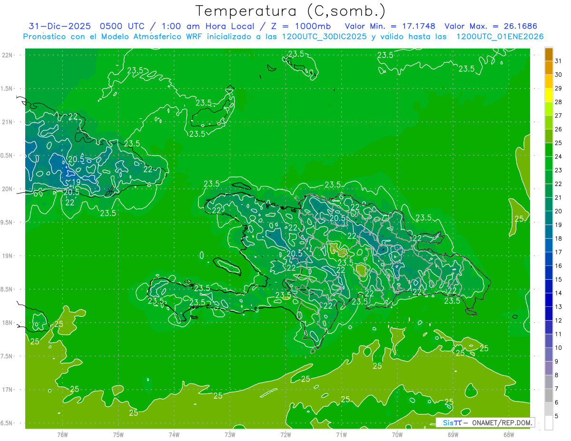Click the purple legend swatch between 9 and 10
This screenshot has width=571, height=441.
point(549,354)
